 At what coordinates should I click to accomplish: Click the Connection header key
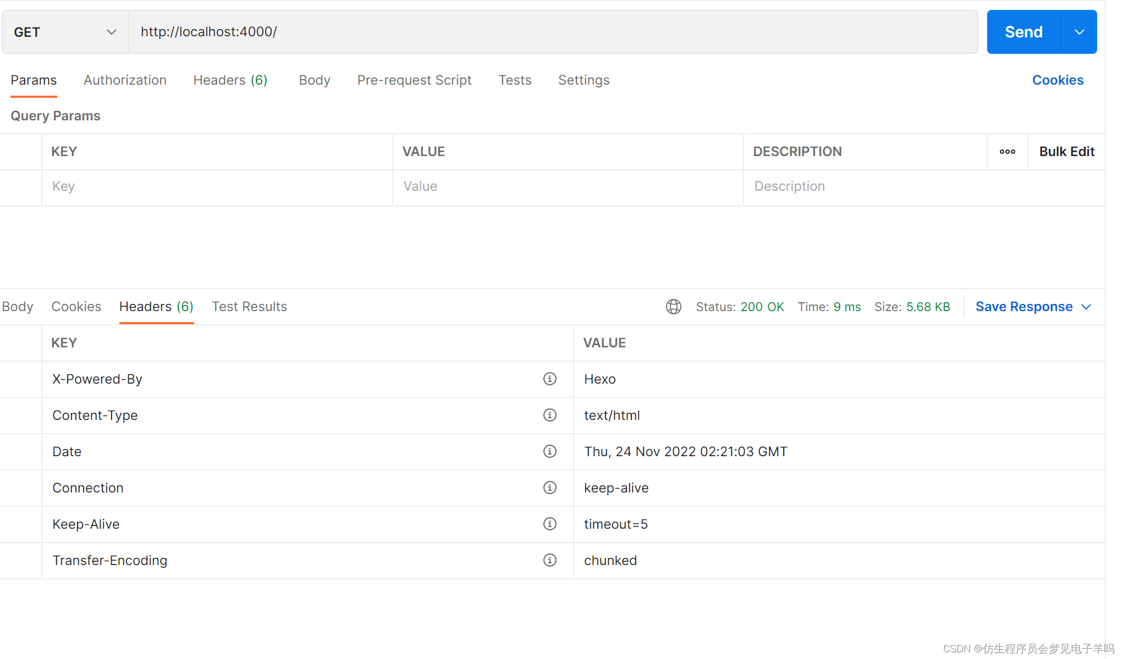[87, 488]
